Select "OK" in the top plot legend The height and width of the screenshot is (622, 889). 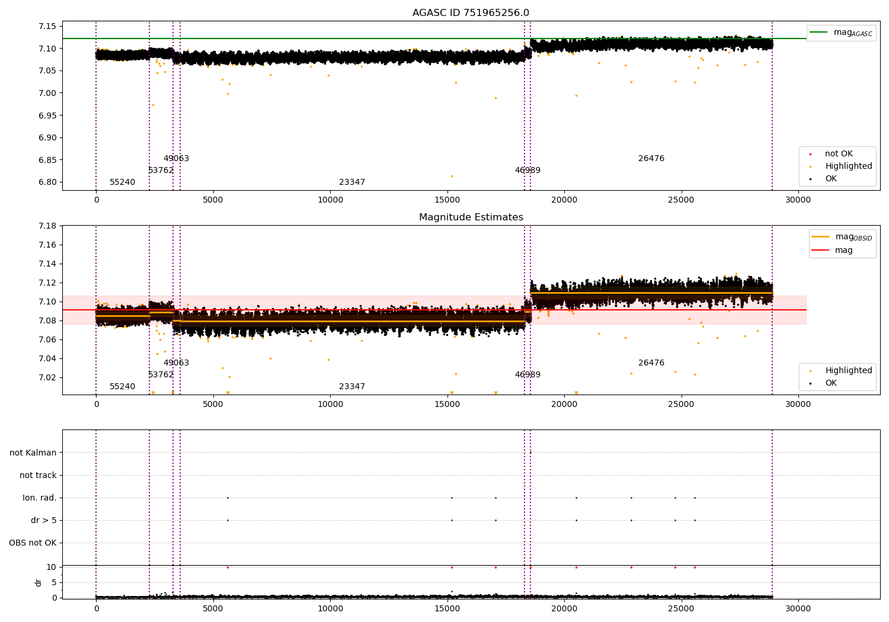pos(824,179)
